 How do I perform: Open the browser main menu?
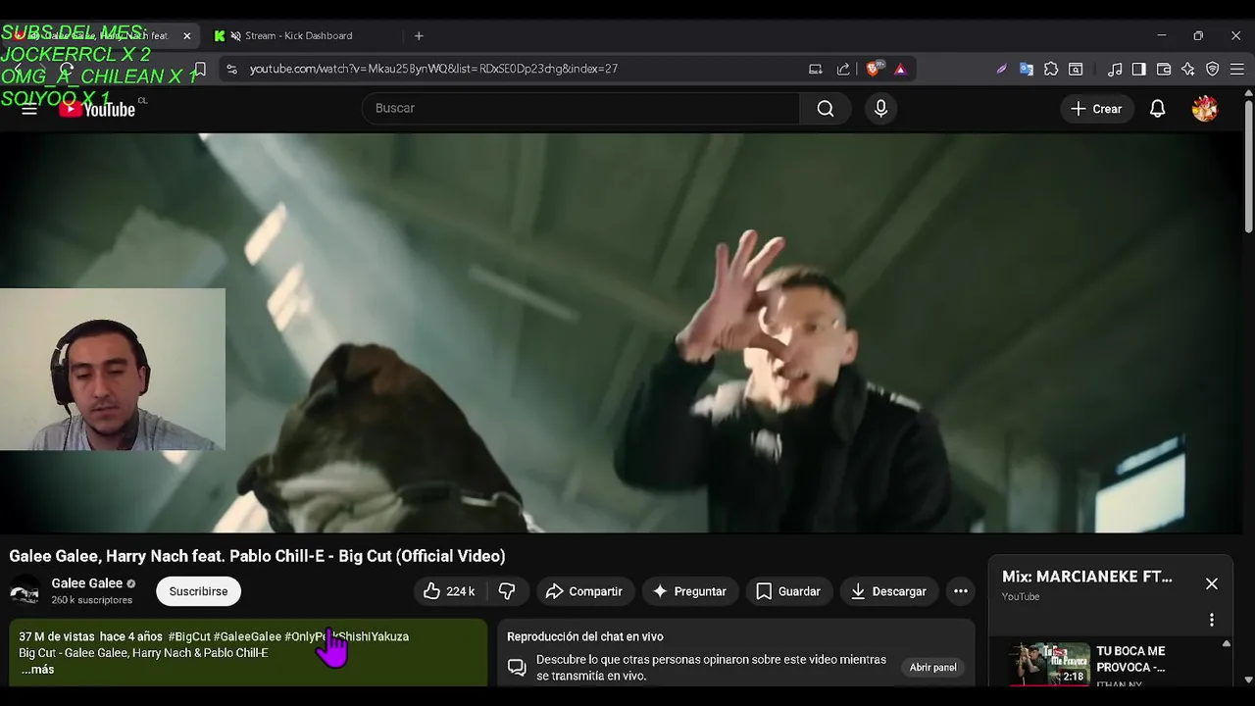[x=1237, y=69]
